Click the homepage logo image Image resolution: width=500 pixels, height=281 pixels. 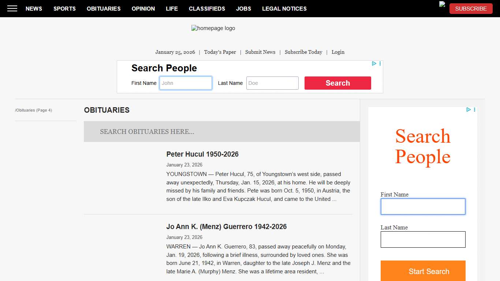tap(213, 28)
